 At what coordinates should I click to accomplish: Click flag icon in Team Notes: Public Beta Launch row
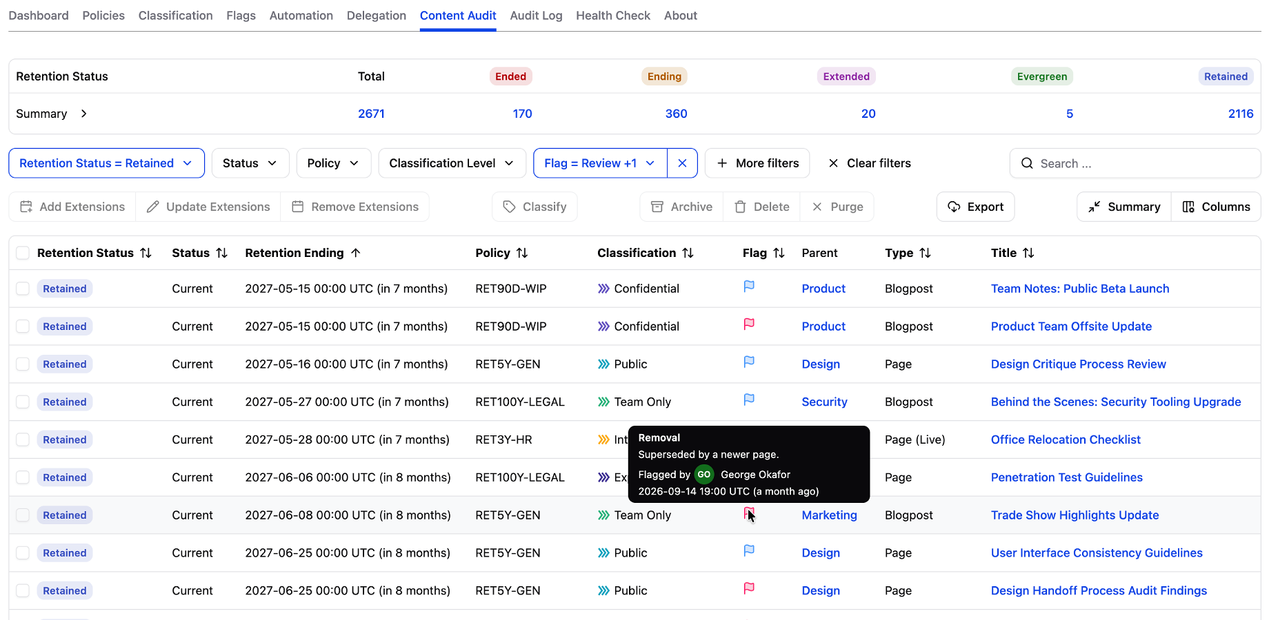click(749, 286)
